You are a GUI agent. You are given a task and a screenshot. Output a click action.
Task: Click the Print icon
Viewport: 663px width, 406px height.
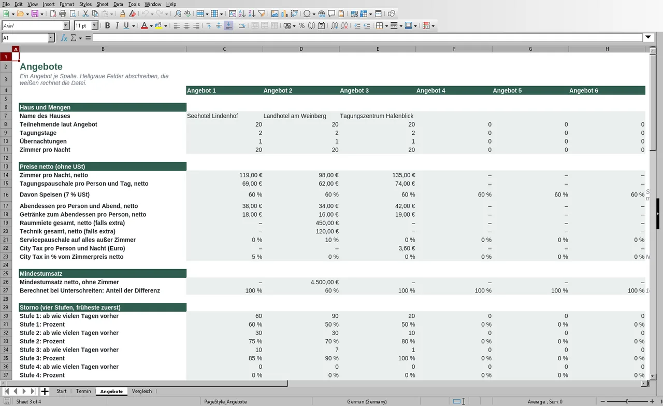pos(62,13)
